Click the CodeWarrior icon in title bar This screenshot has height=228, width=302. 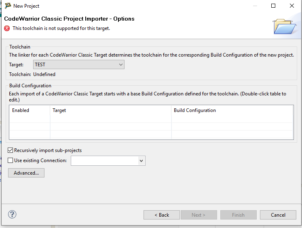pyautogui.click(x=8, y=6)
